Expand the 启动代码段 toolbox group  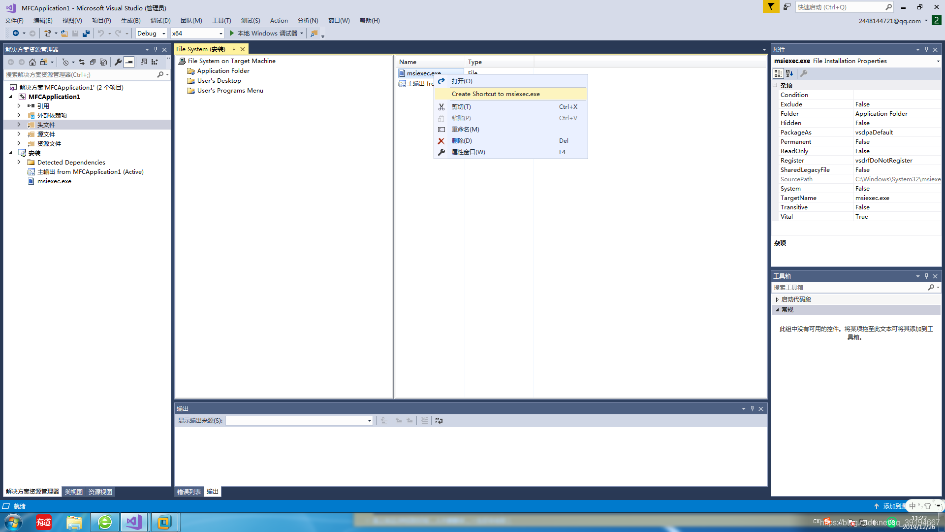[777, 299]
